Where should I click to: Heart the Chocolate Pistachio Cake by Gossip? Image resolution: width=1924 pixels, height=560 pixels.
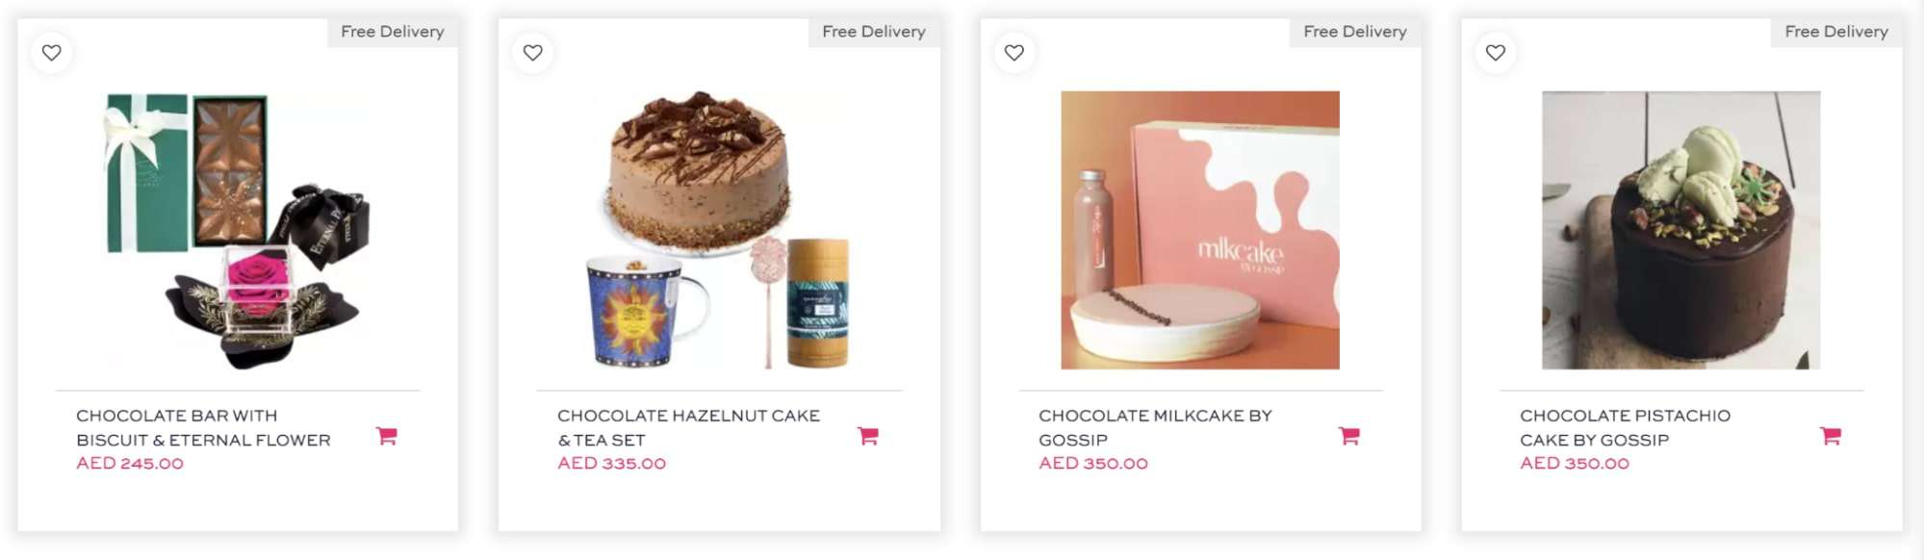(1496, 53)
